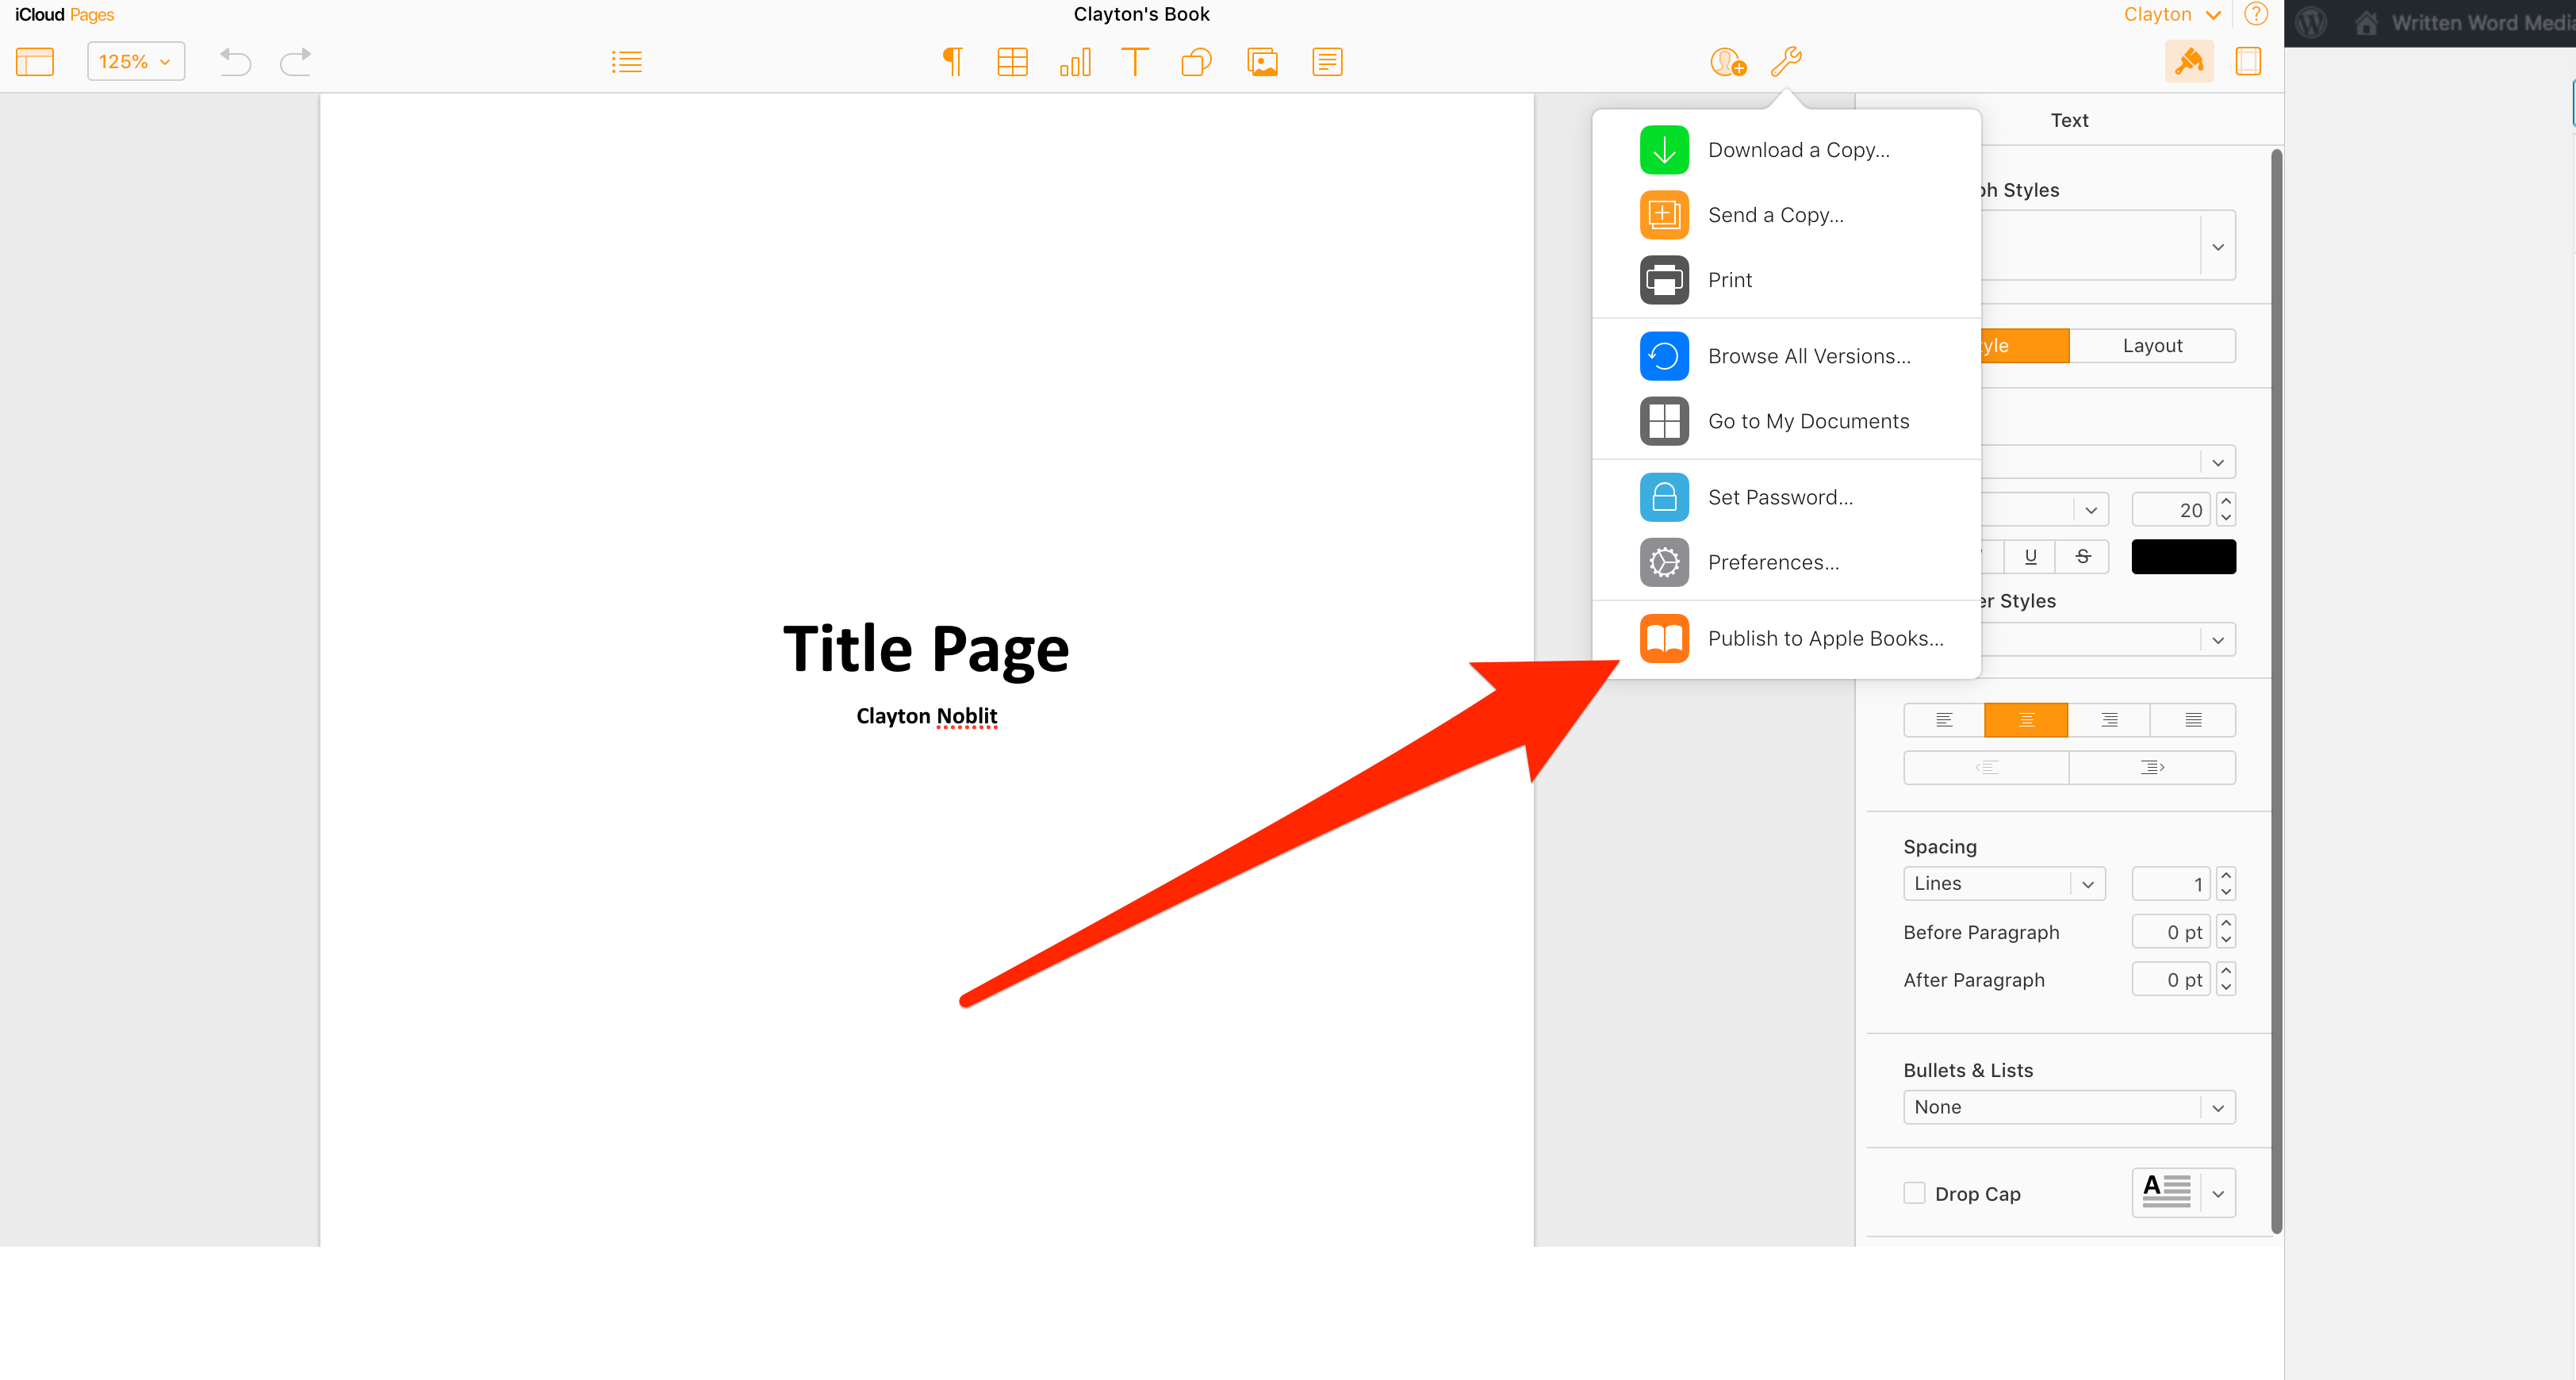The height and width of the screenshot is (1380, 2576).
Task: Toggle center text alignment
Action: click(x=2026, y=720)
